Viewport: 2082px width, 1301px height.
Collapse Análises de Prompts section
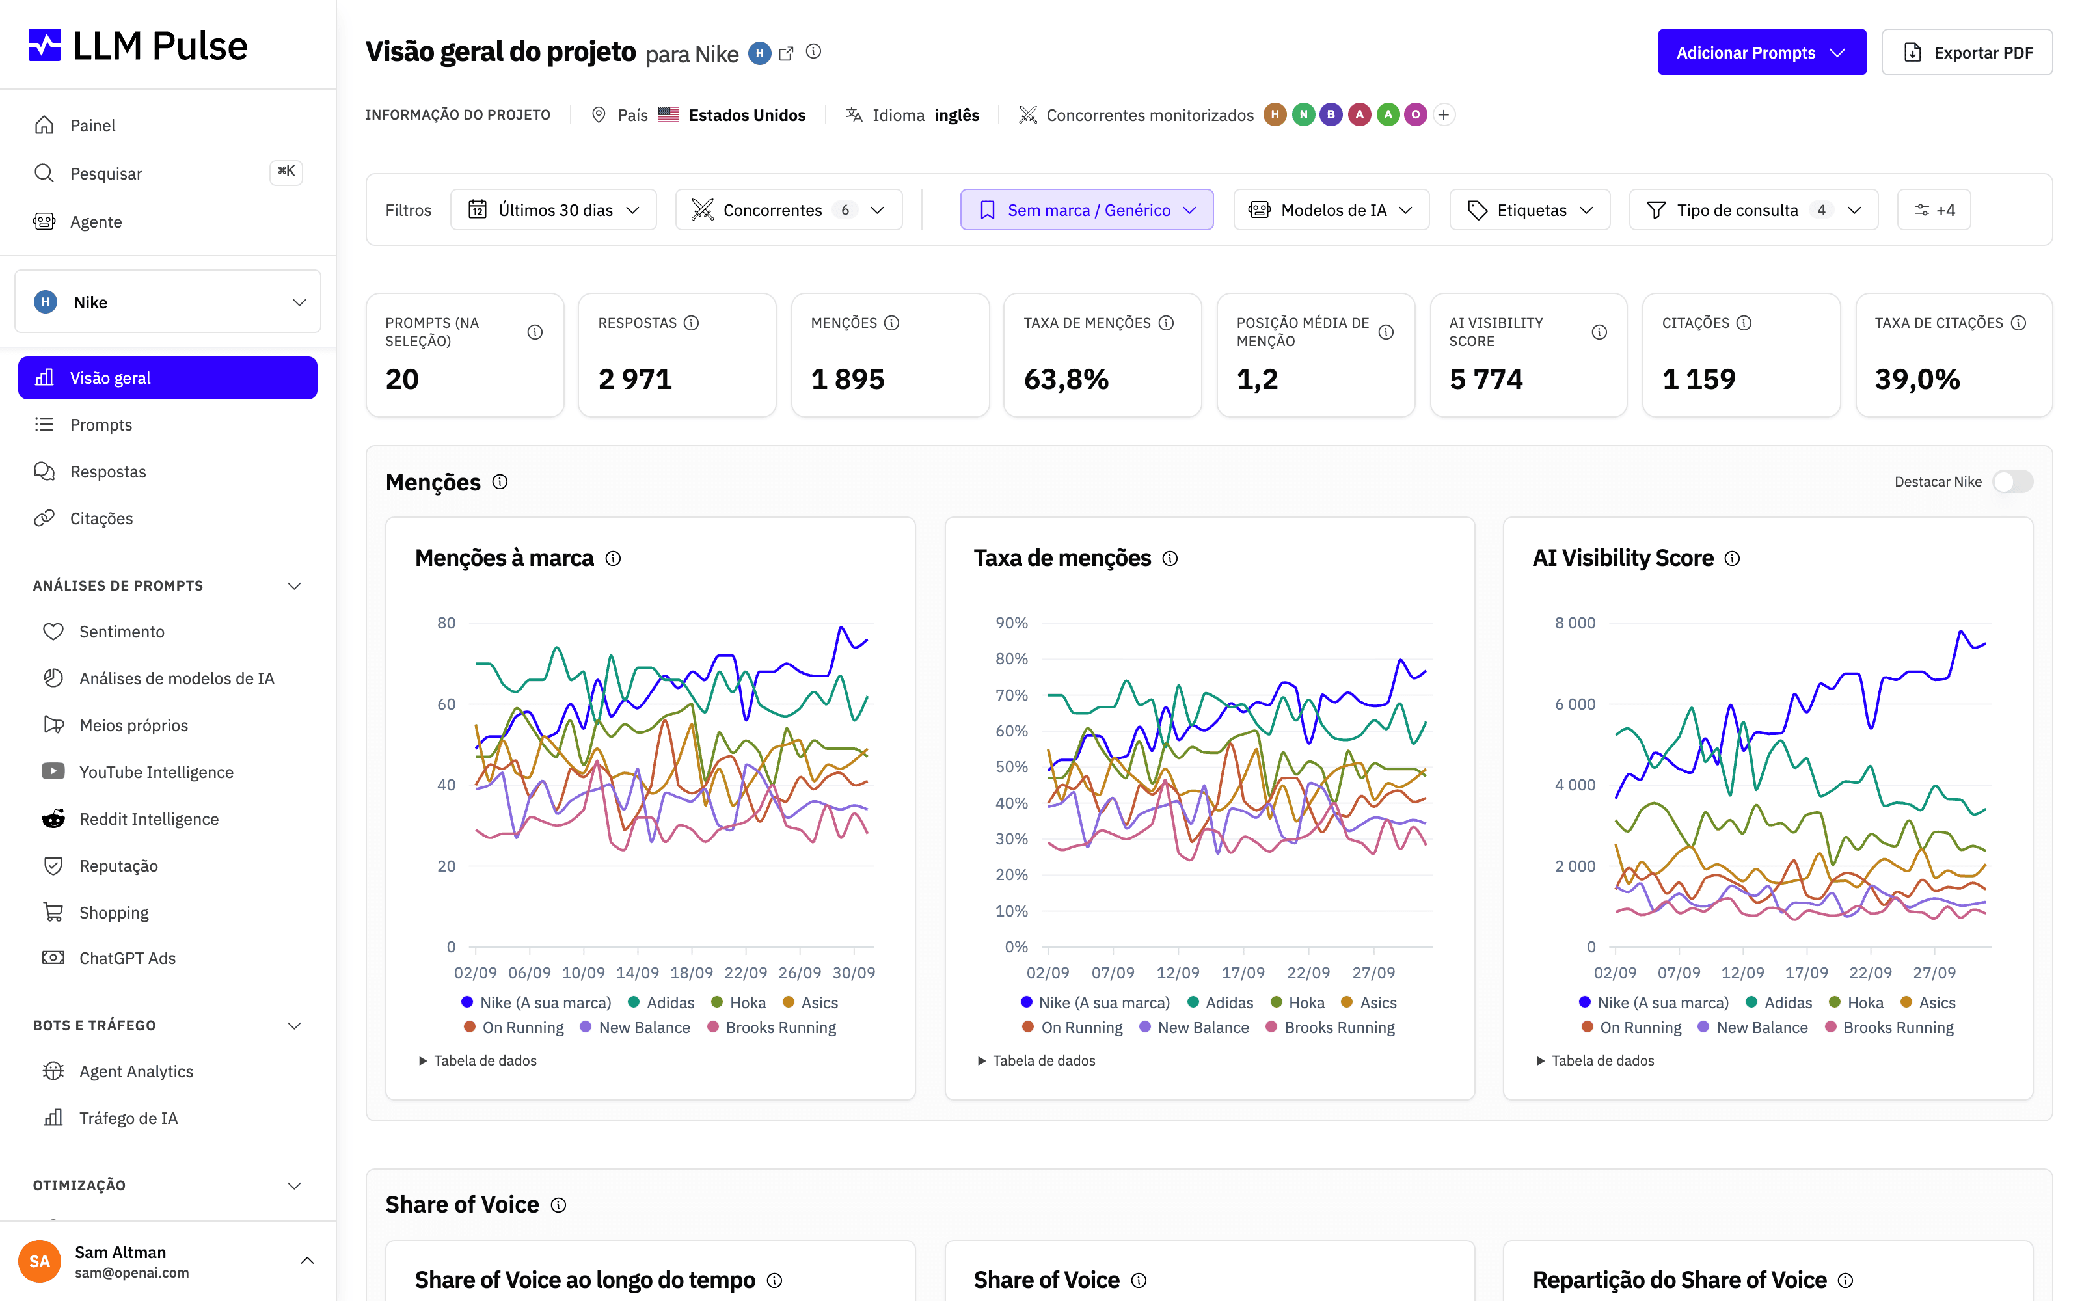pyautogui.click(x=168, y=586)
